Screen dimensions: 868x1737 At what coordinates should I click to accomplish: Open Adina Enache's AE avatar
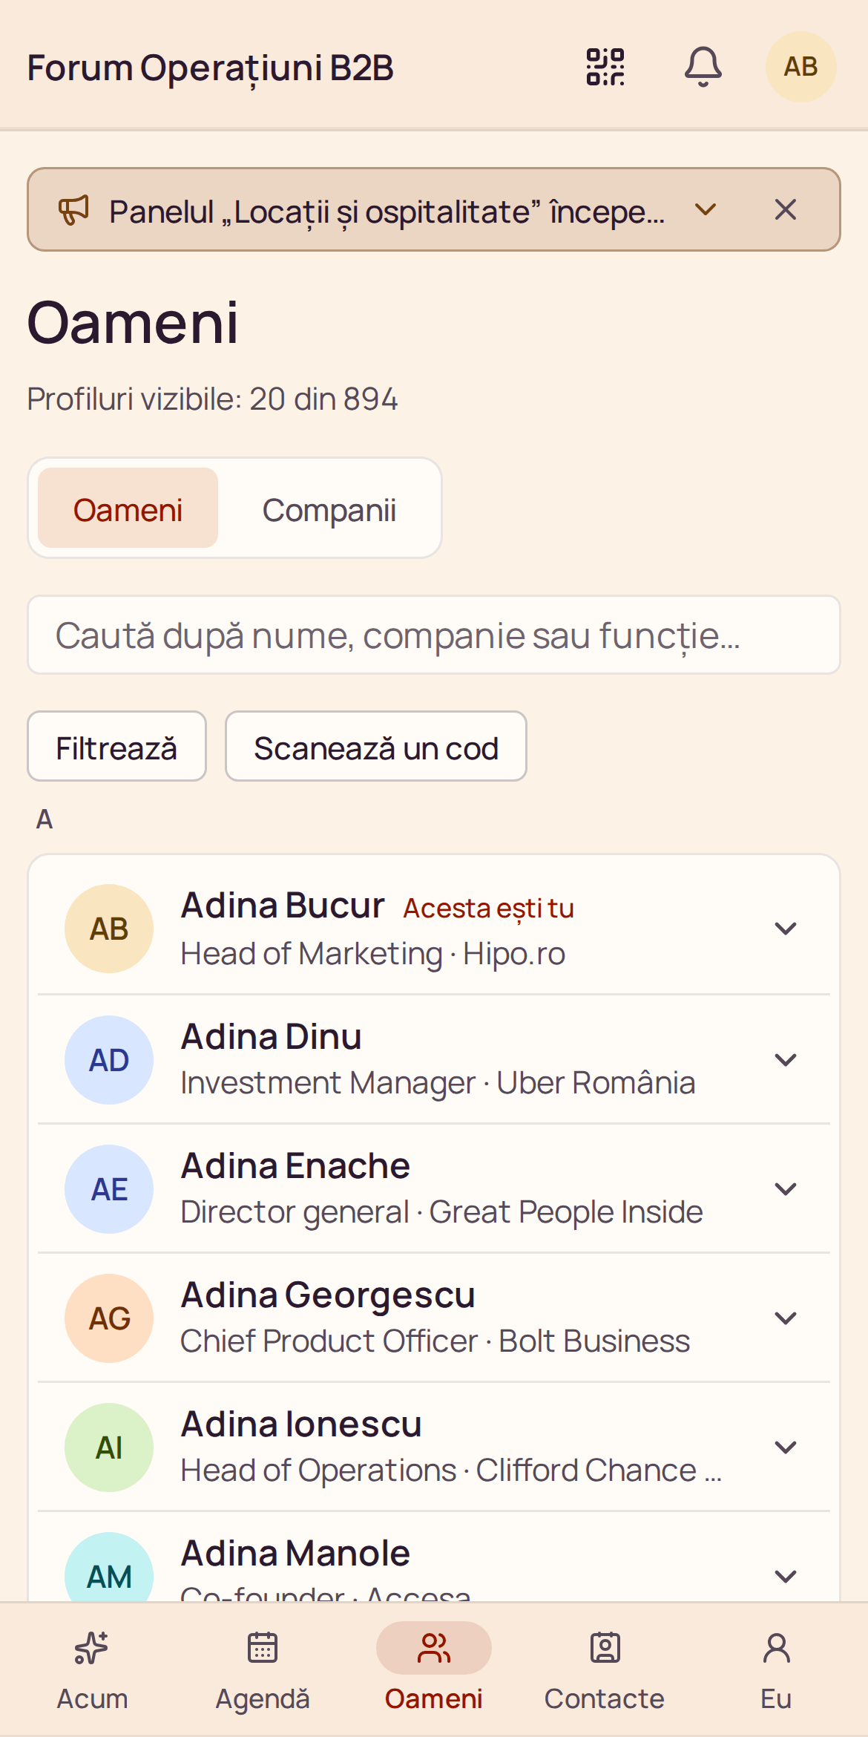pos(109,1189)
